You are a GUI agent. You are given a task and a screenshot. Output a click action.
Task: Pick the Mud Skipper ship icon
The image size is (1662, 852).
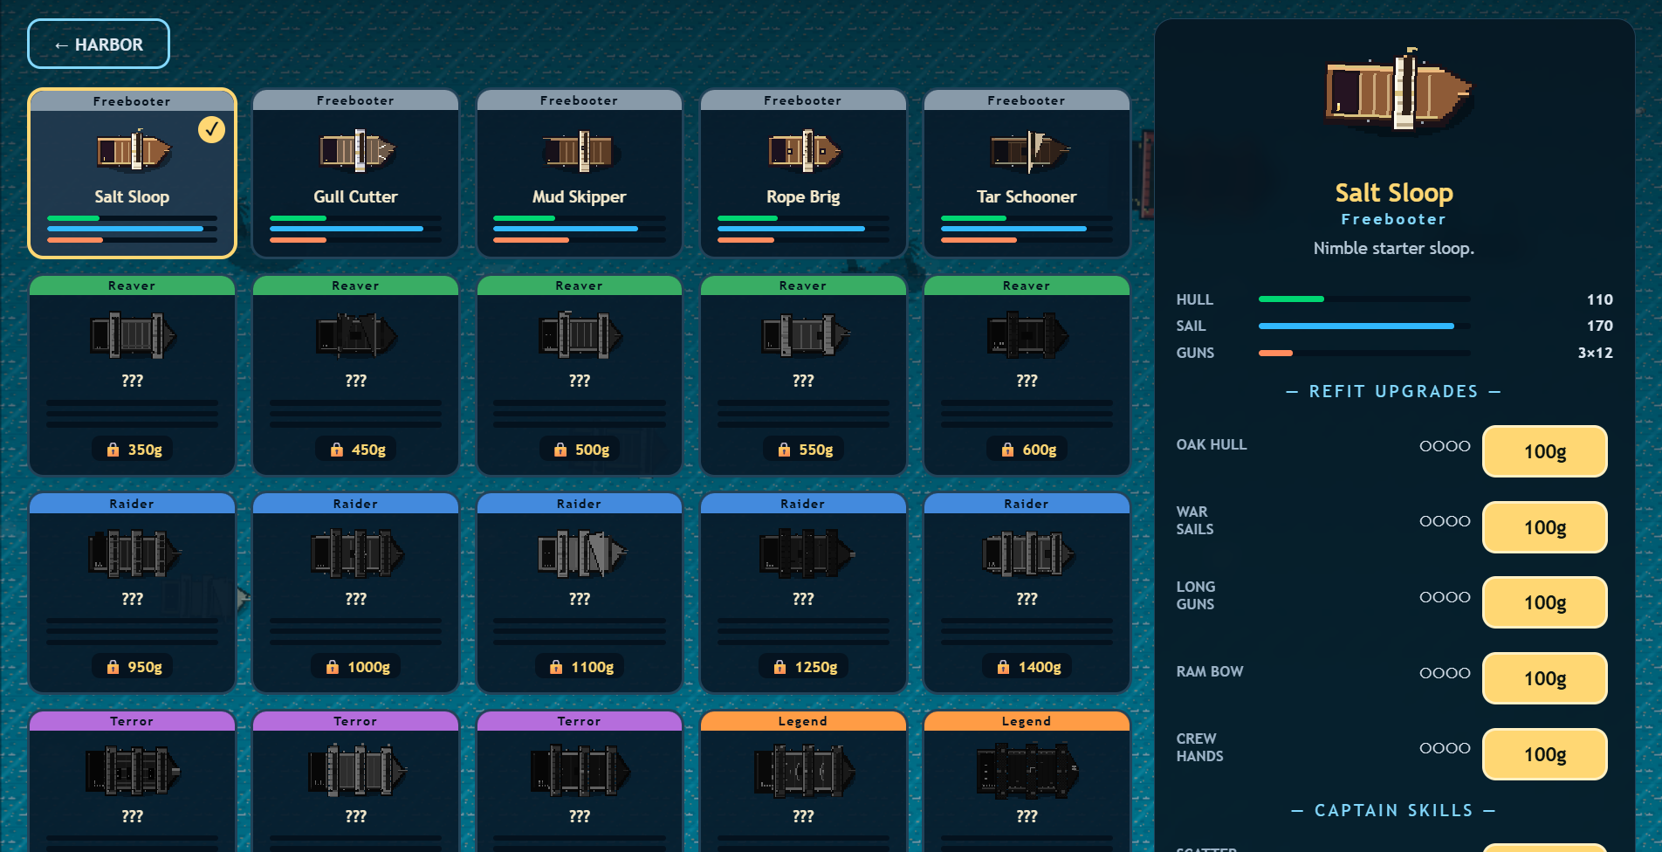coord(580,150)
